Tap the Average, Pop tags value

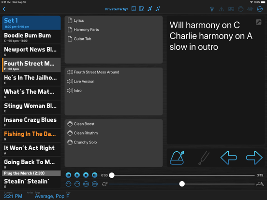point(49,196)
